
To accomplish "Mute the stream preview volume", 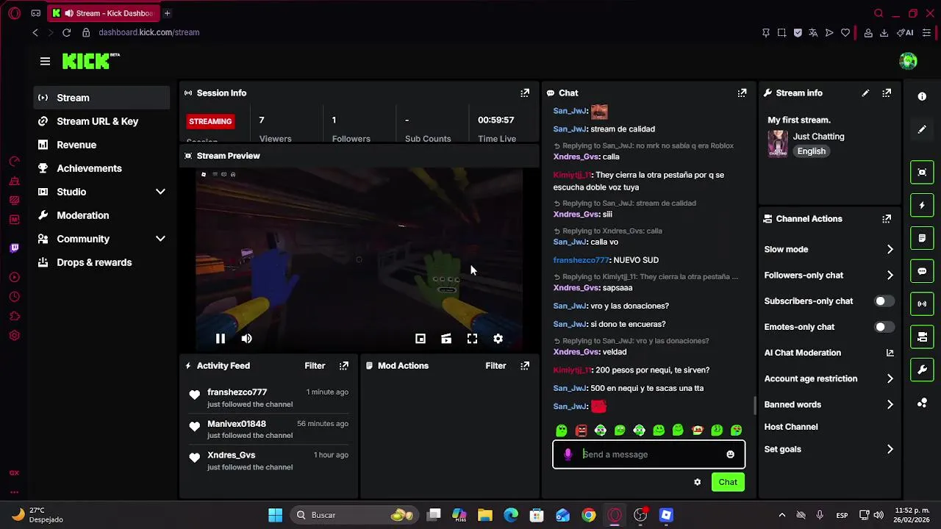I will click(246, 339).
